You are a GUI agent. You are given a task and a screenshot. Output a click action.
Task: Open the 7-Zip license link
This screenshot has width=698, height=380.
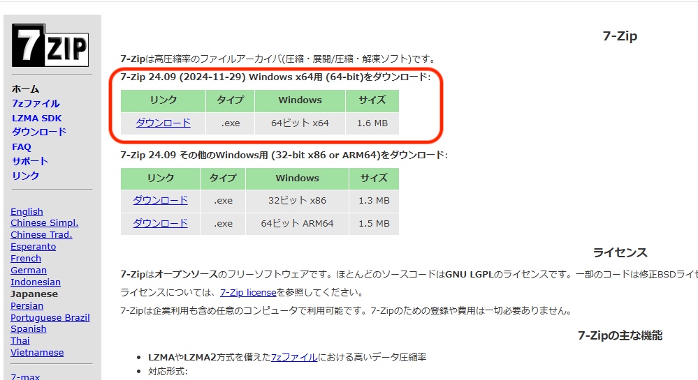248,292
